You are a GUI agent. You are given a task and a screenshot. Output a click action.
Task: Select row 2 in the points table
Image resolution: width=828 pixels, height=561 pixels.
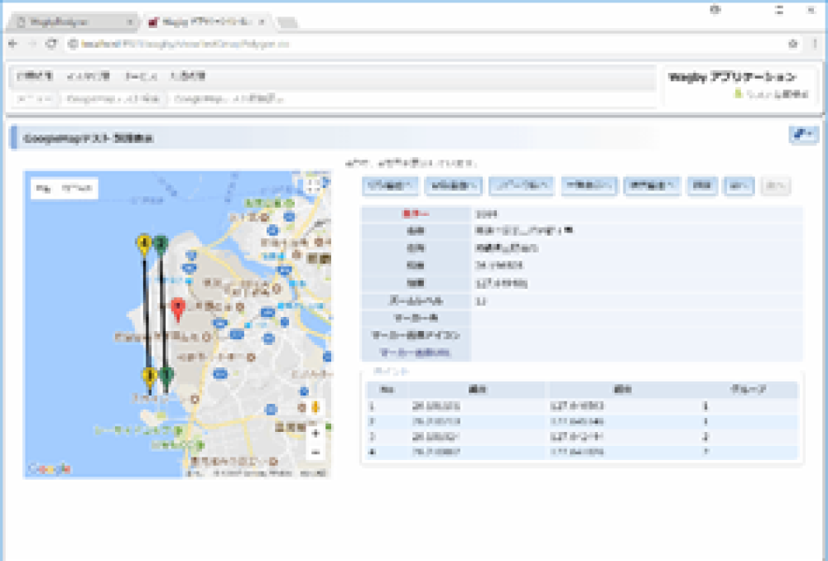[x=581, y=422]
